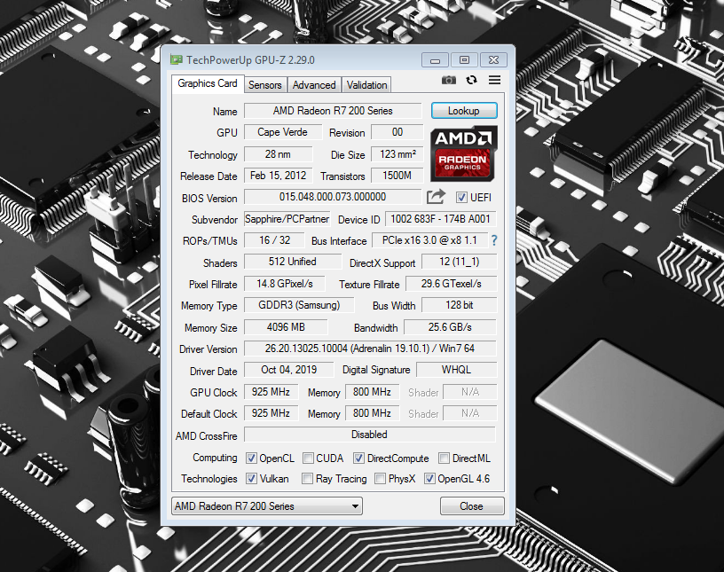Click the Name field AMD Radeon R7 200 Series

333,111
